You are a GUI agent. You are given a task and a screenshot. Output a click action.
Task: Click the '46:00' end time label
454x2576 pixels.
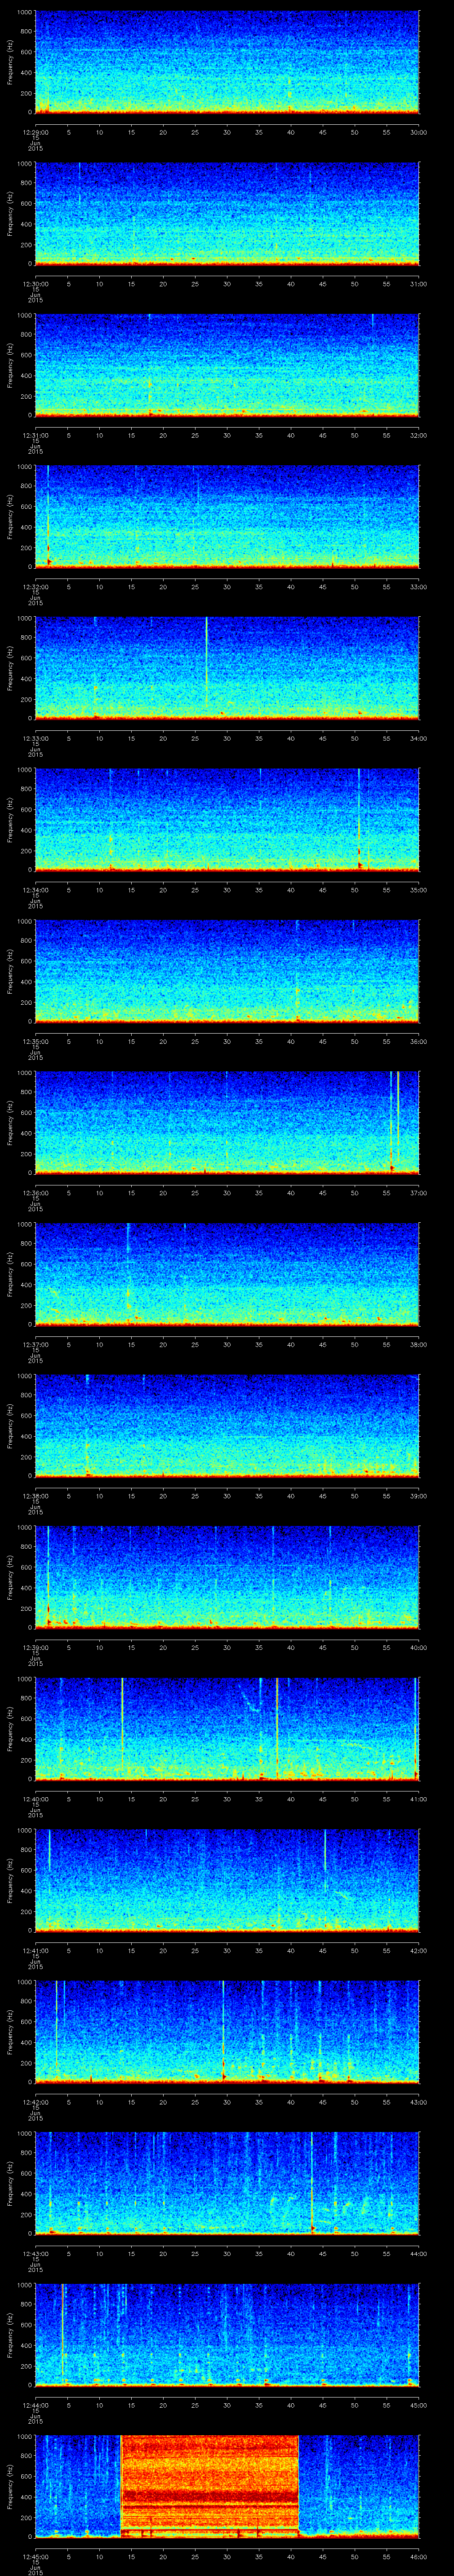click(x=418, y=2556)
